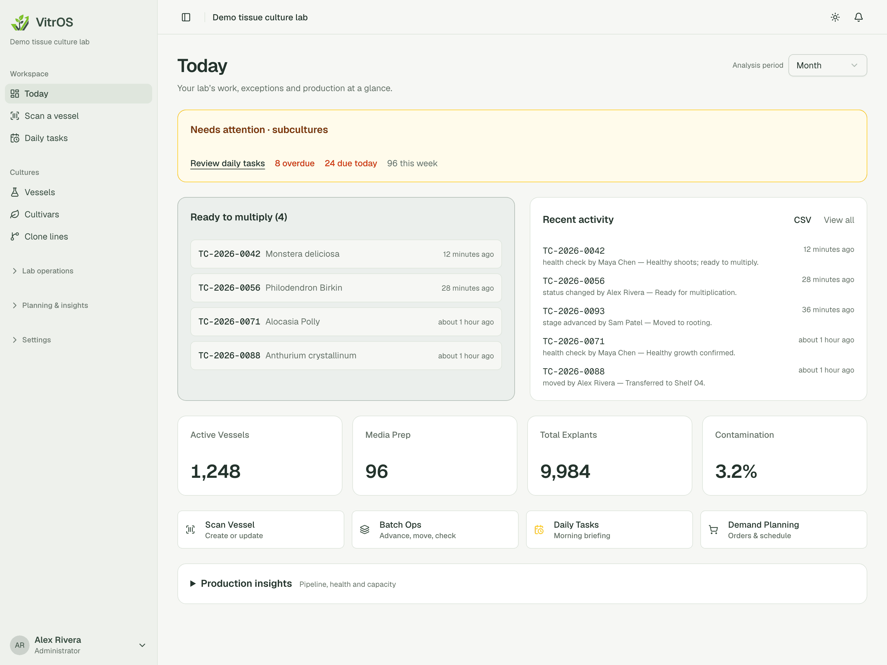Open TC-2026-0093 in recent activity
This screenshot has height=665, width=887.
pos(573,311)
